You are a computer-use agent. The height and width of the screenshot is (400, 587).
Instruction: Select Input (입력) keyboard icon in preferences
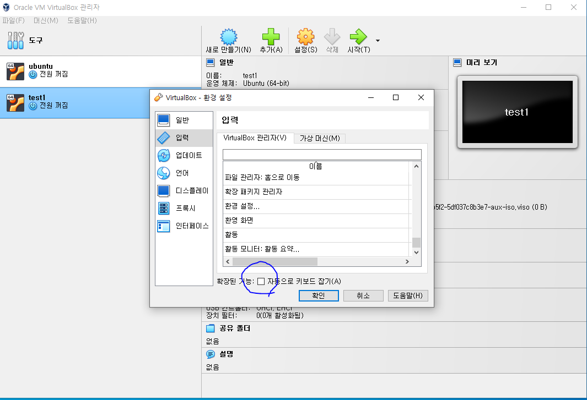[164, 138]
